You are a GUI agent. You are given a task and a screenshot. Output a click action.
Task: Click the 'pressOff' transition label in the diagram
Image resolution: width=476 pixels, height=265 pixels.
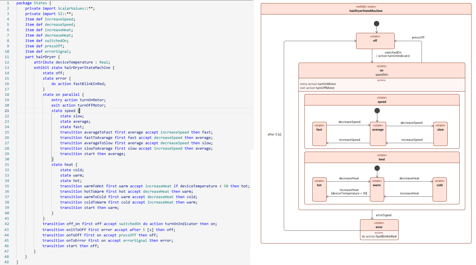[x=418, y=37]
